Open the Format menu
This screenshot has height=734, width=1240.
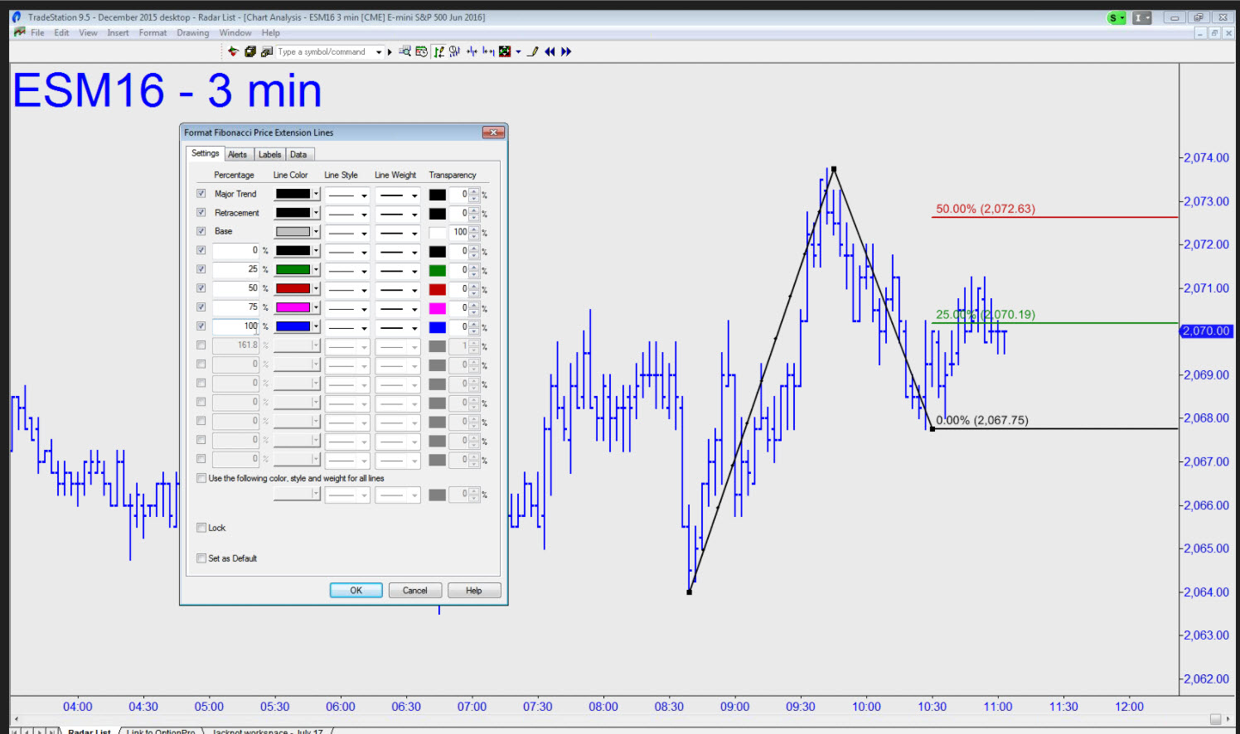153,33
